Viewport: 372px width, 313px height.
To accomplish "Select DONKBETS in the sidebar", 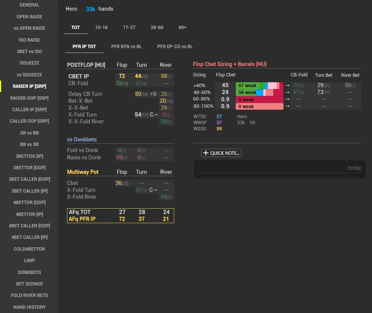I will click(x=29, y=272).
